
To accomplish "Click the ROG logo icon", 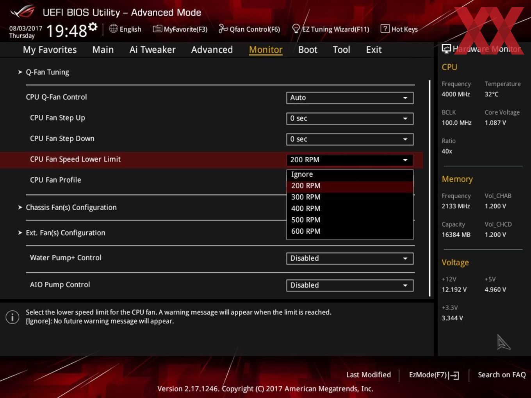I will point(23,12).
